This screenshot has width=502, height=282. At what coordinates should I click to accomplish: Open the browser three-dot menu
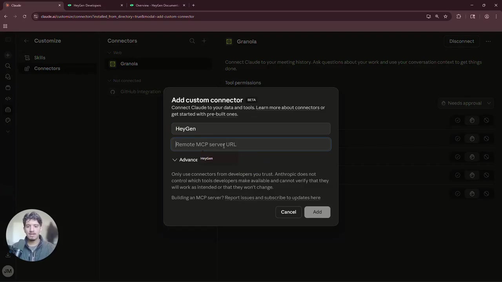coord(497,16)
